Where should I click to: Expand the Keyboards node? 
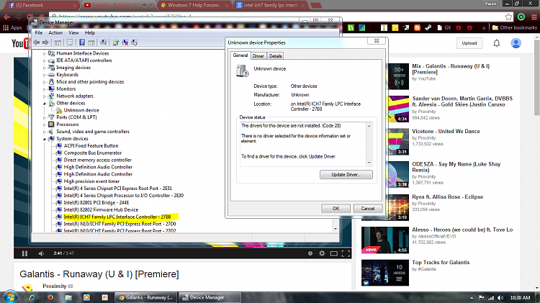click(x=44, y=75)
